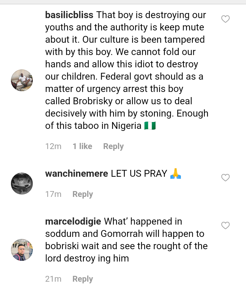Click the Nigeria flag emoji
Image resolution: width=246 pixels, height=295 pixels.
click(150, 126)
